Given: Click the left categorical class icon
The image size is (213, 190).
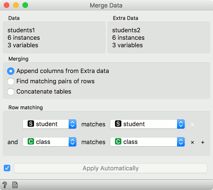Looking at the screenshot, I should [31, 142].
